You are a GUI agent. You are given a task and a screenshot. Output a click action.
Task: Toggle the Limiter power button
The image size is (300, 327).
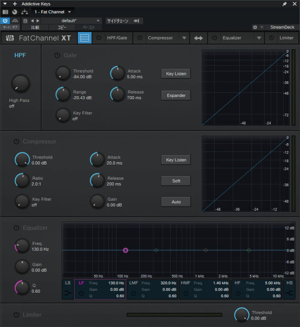pyautogui.click(x=16, y=315)
